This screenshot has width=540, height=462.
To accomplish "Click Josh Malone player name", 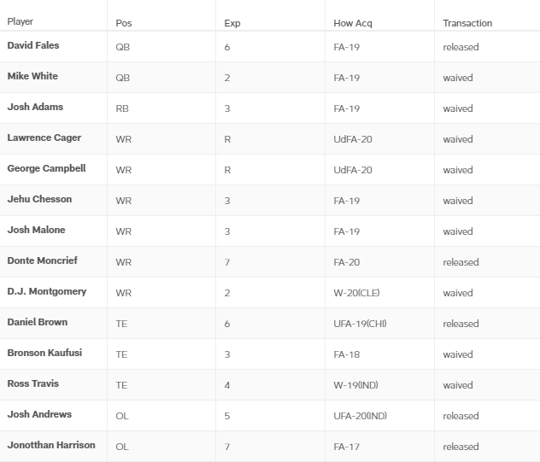I will click(x=36, y=230).
